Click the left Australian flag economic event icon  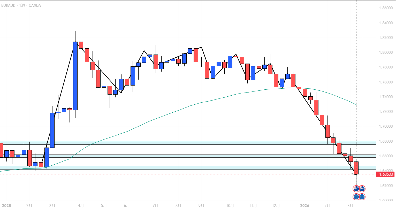(x=356, y=189)
